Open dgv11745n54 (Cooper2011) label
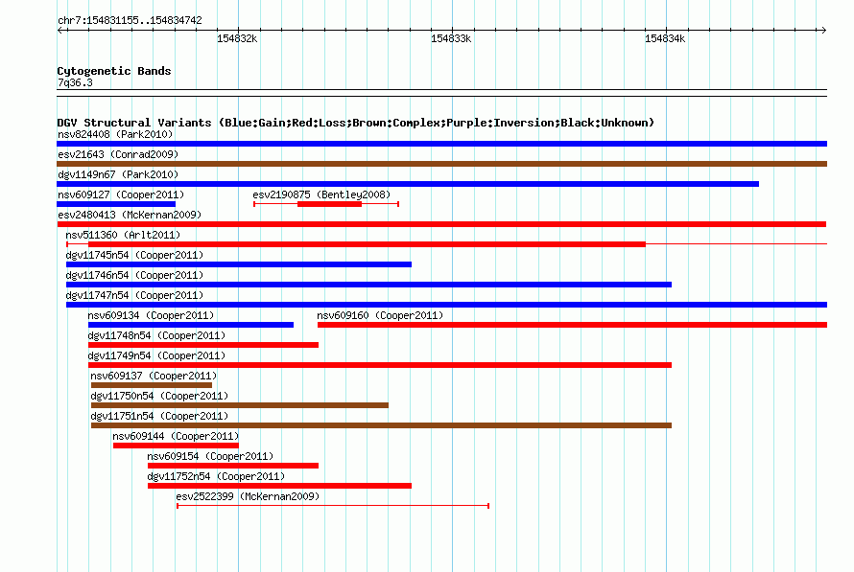854x572 pixels. pyautogui.click(x=134, y=255)
